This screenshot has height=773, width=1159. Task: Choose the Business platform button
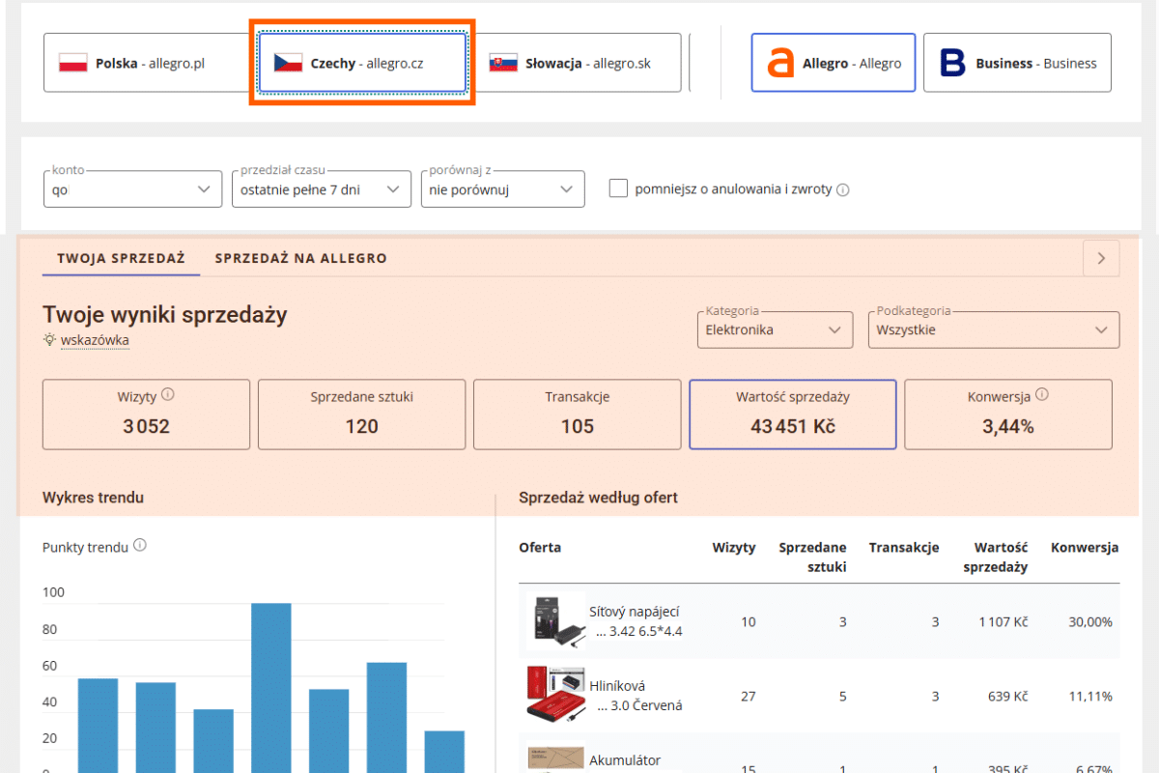pos(1017,63)
